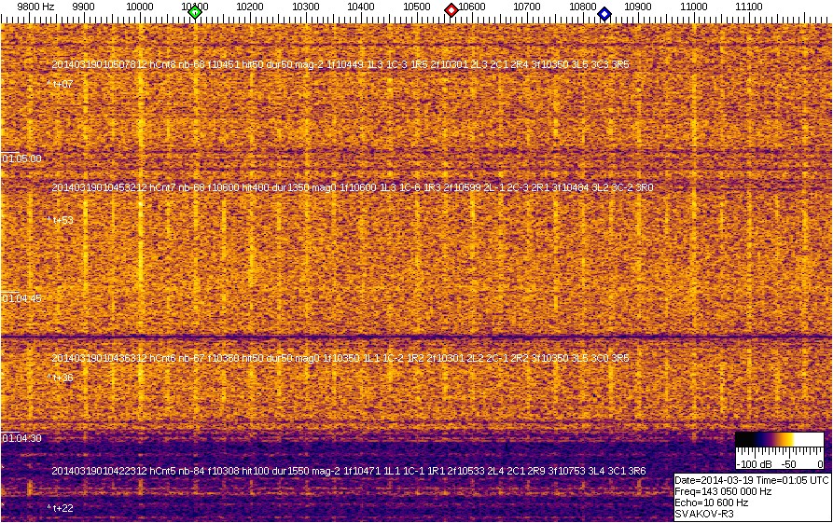This screenshot has width=833, height=523.
Task: Click the 11100 frequency axis tick label
Action: (x=749, y=7)
